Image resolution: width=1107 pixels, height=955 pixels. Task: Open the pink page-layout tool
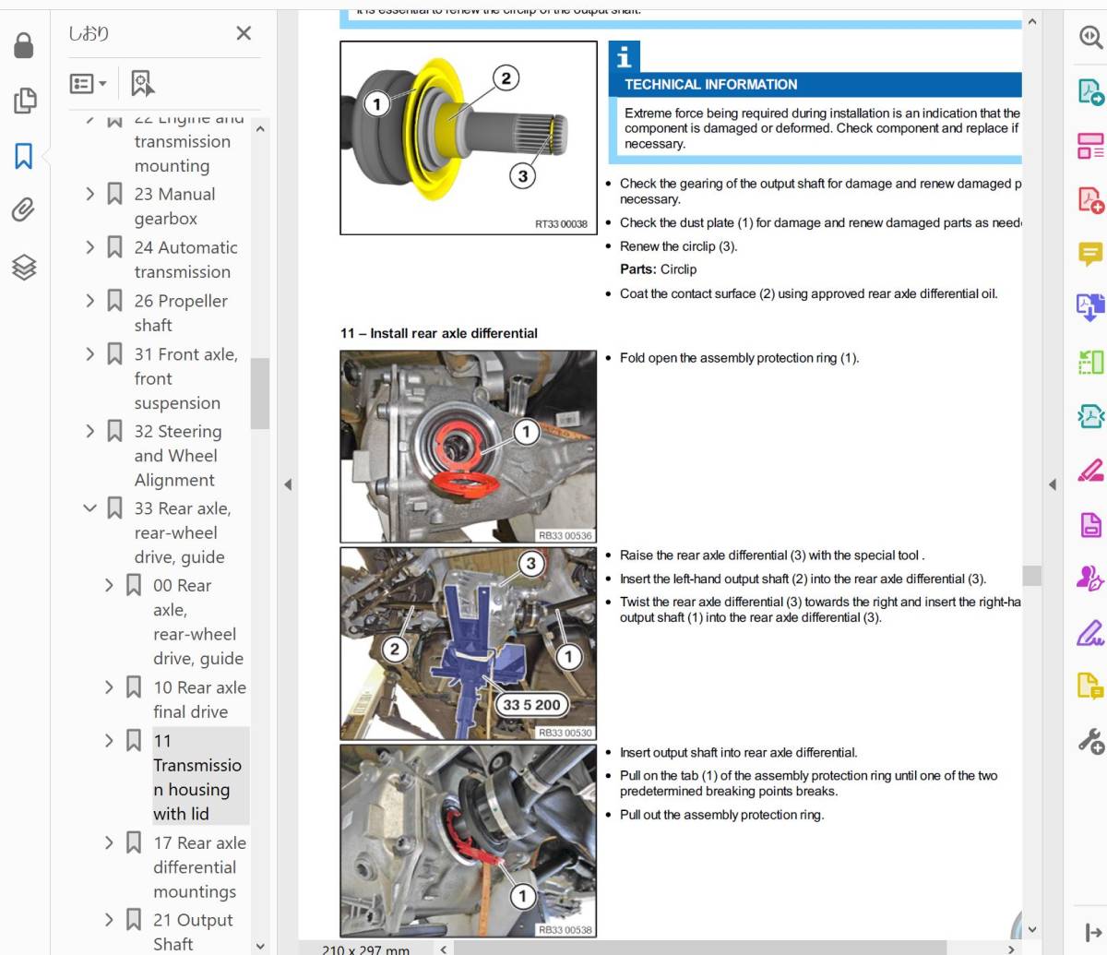1090,146
